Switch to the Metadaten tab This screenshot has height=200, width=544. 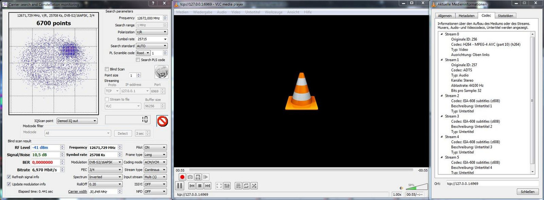click(x=466, y=15)
